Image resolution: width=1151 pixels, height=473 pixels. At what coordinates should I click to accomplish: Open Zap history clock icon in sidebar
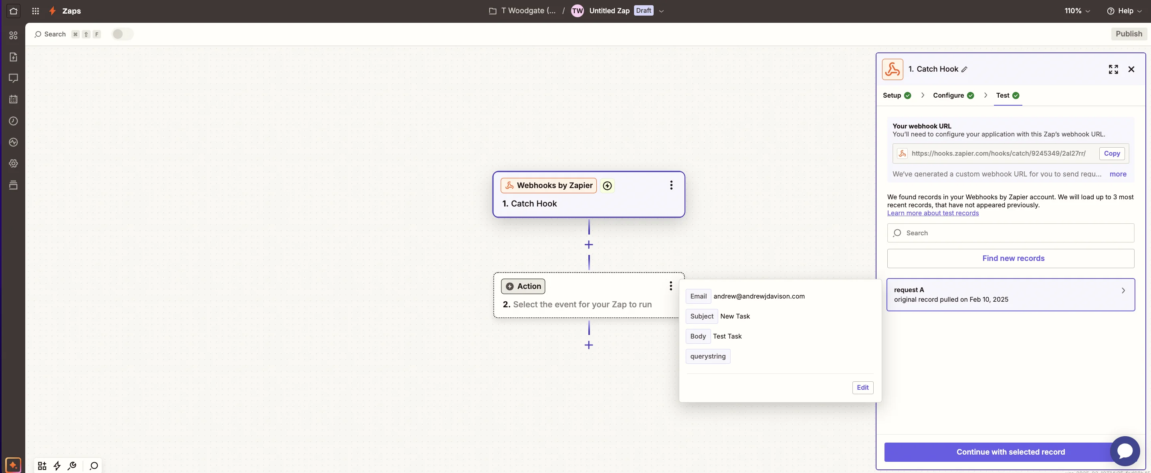coord(13,121)
